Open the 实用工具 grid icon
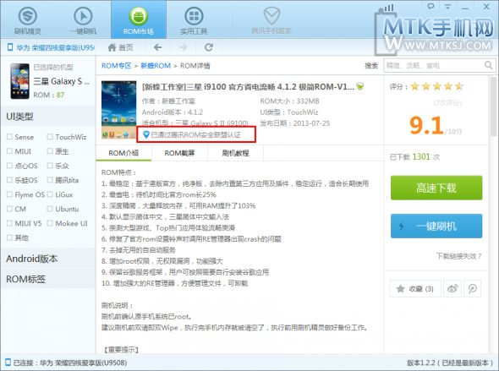Screen dimensions: 499x371 coord(194,16)
